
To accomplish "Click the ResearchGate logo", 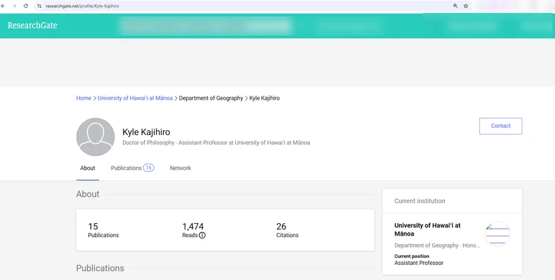I will point(33,26).
